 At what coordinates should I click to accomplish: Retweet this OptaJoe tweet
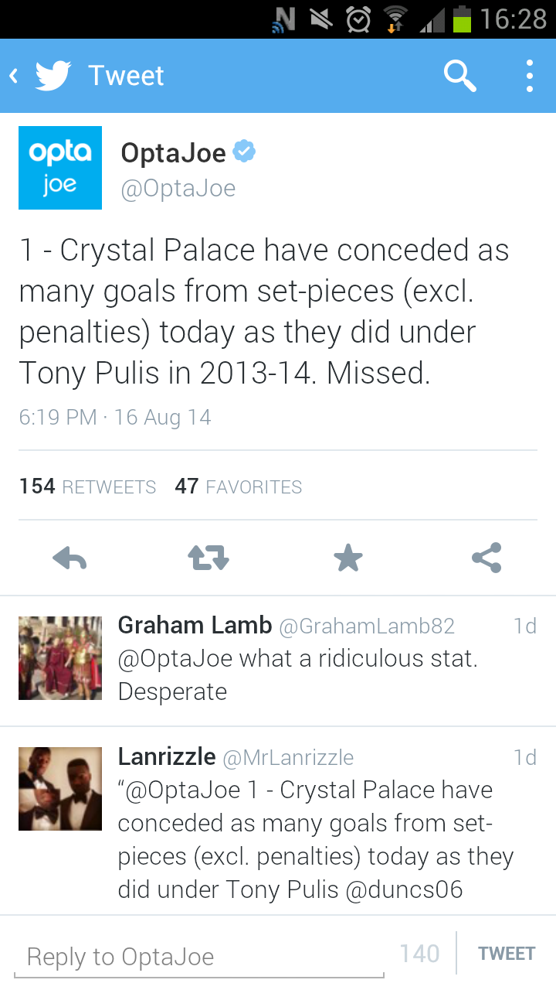pos(208,558)
